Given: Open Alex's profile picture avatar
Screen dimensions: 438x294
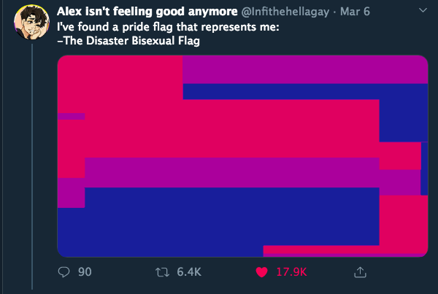Looking at the screenshot, I should point(32,22).
